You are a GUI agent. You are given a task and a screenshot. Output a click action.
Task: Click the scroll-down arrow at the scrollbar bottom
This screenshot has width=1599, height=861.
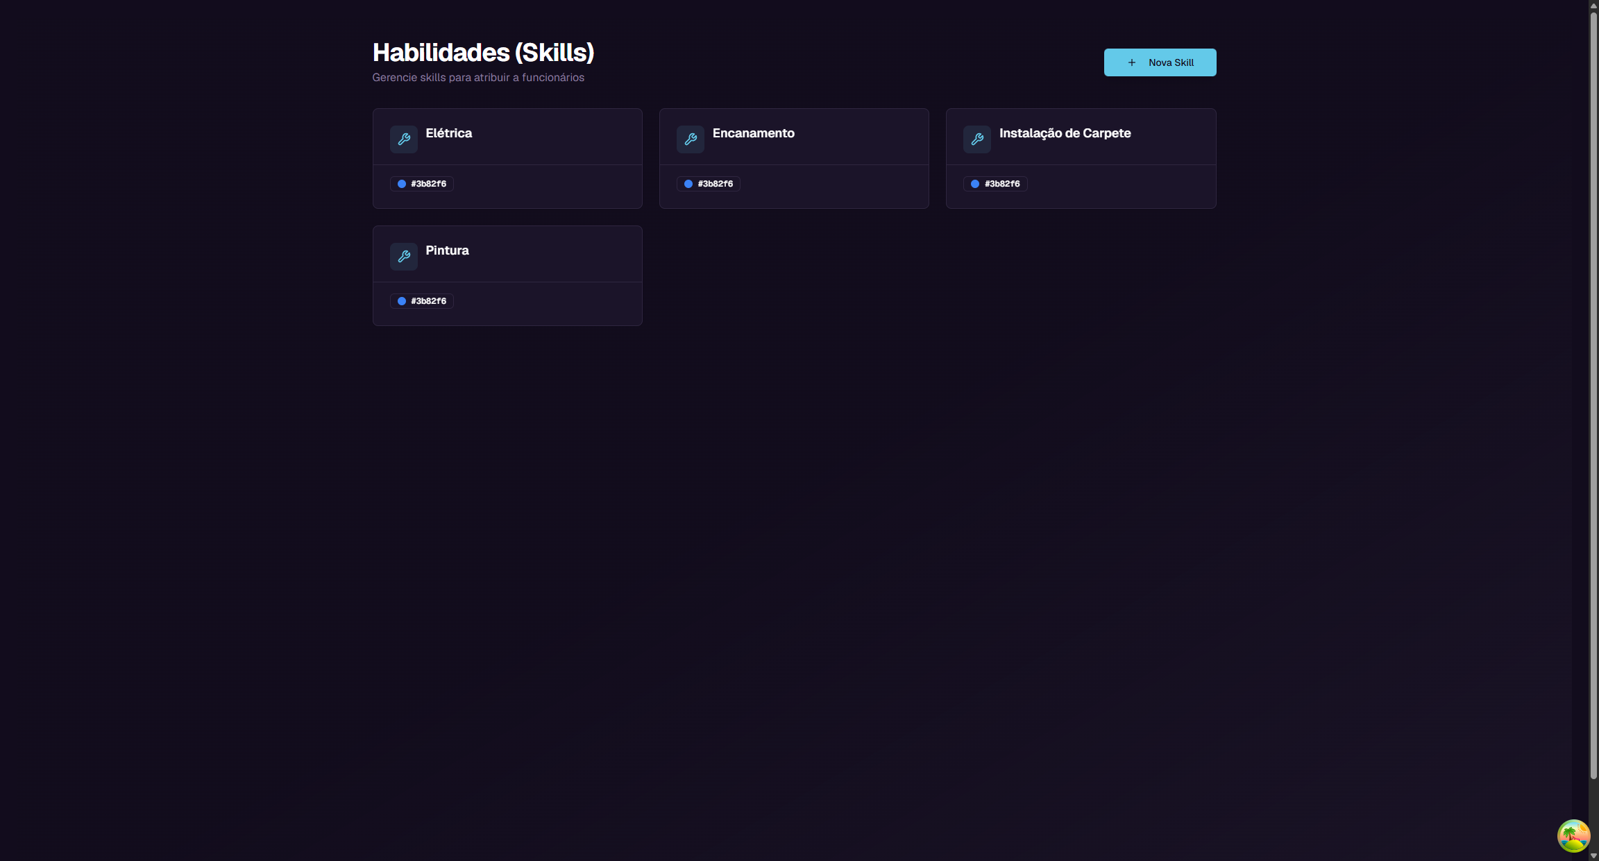click(x=1593, y=855)
